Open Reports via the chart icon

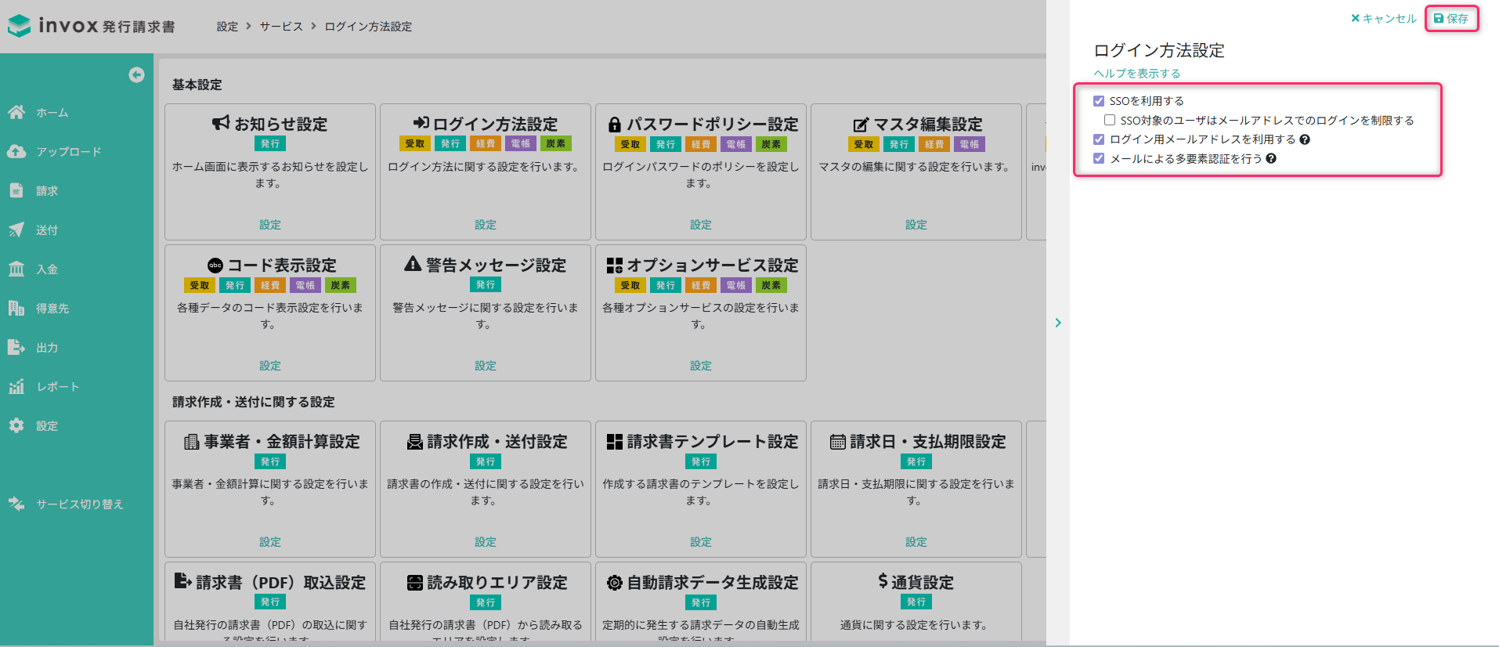coord(16,386)
